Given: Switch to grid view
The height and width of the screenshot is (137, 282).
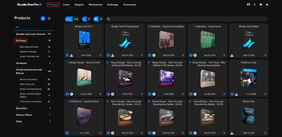Looking at the screenshot, I should coord(96,19).
